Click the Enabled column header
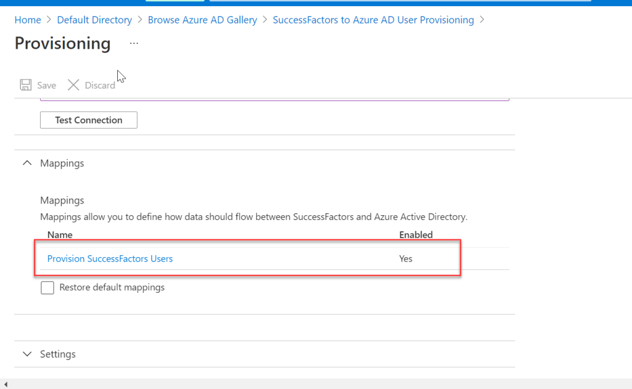632x389 pixels. [416, 235]
